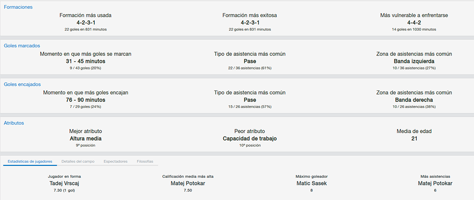Select the Estadísticas de jugadores tab
The image size is (474, 200).
(30, 162)
